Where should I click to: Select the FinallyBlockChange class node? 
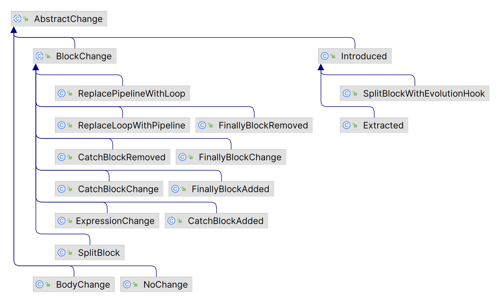240,157
